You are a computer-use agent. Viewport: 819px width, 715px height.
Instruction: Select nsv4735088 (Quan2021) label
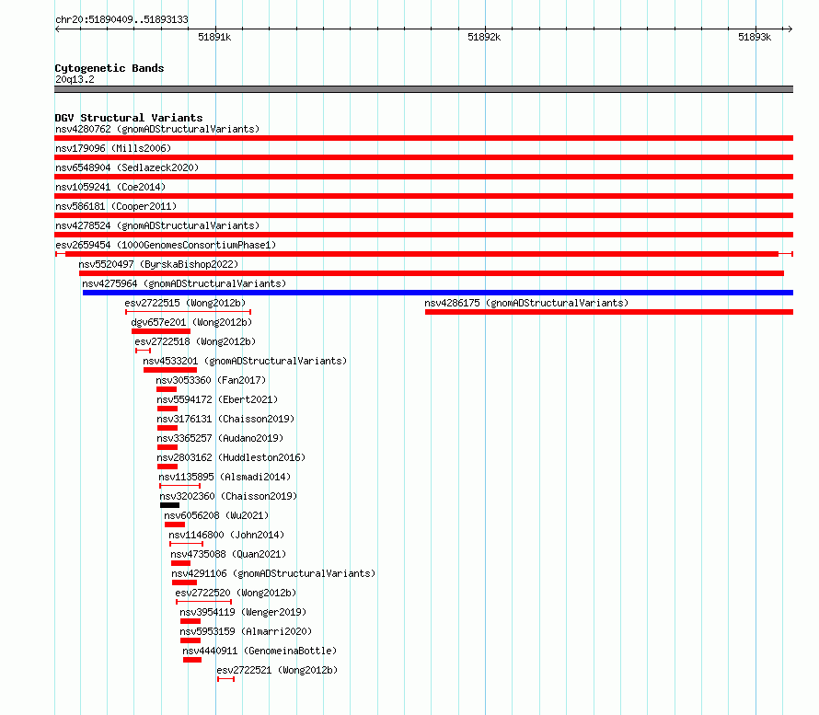tap(228, 554)
